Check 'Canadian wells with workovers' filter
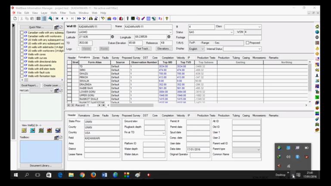 (x=22, y=36)
